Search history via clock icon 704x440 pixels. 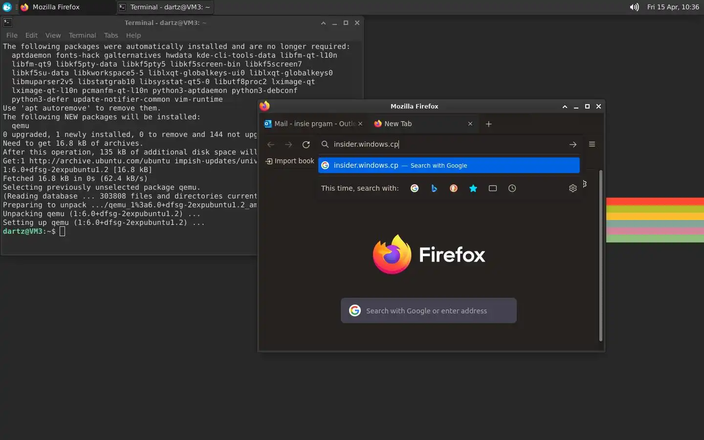click(512, 188)
